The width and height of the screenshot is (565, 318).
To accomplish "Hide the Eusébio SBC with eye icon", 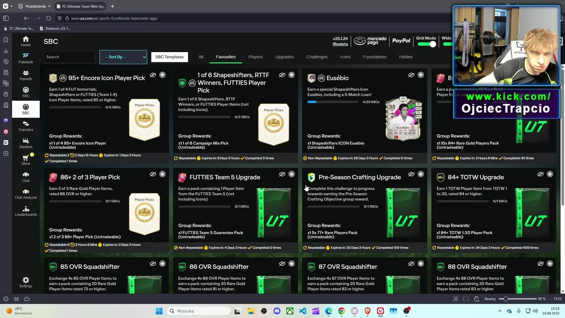I will pyautogui.click(x=411, y=75).
